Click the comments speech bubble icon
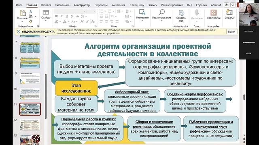Viewport: 259px width, 145px height. tap(233, 5)
